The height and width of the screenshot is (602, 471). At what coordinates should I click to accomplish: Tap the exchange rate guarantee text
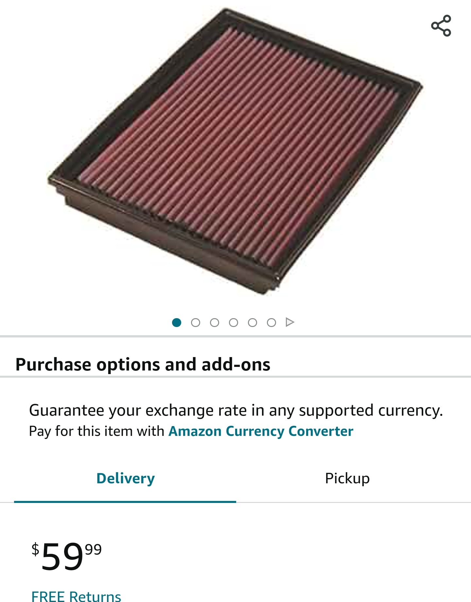pos(235,410)
